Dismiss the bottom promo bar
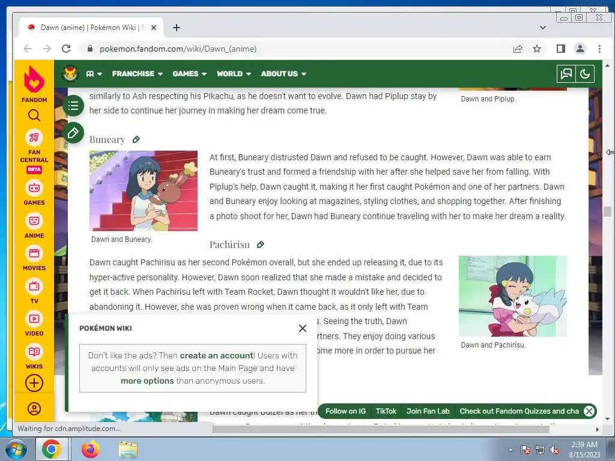The width and height of the screenshot is (615, 461). pos(589,411)
